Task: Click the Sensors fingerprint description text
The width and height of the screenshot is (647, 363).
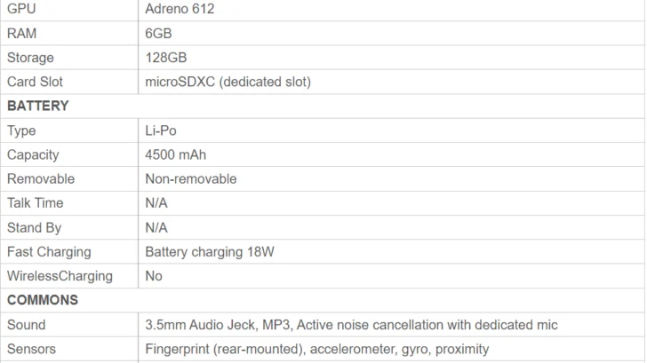Action: [x=317, y=350]
